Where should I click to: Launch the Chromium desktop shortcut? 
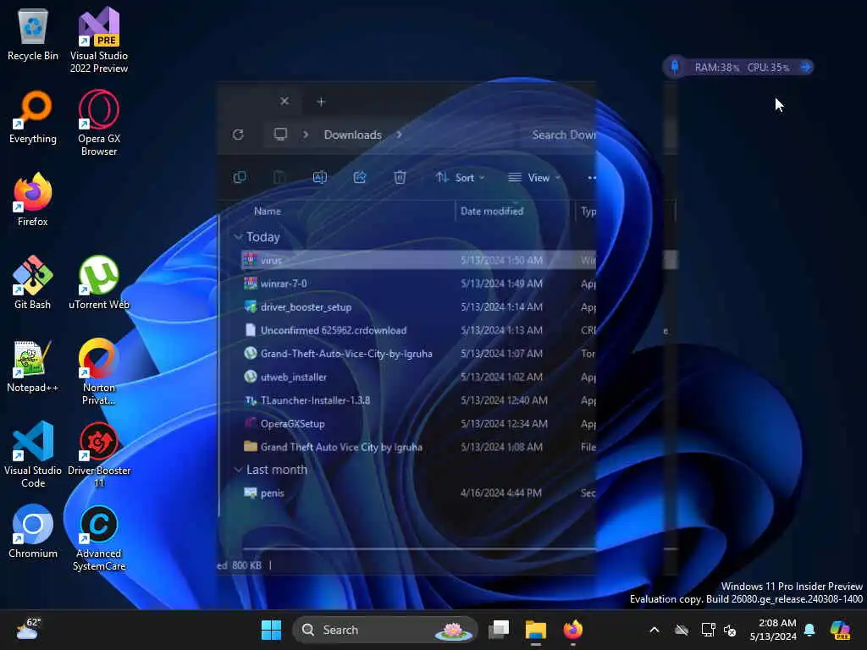point(33,532)
